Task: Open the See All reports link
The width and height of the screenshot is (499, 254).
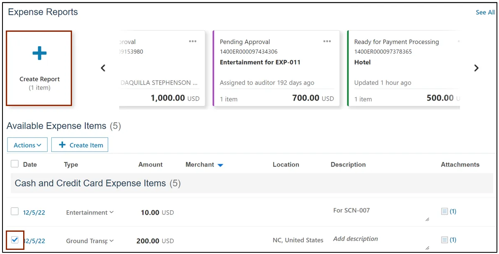Action: click(485, 12)
